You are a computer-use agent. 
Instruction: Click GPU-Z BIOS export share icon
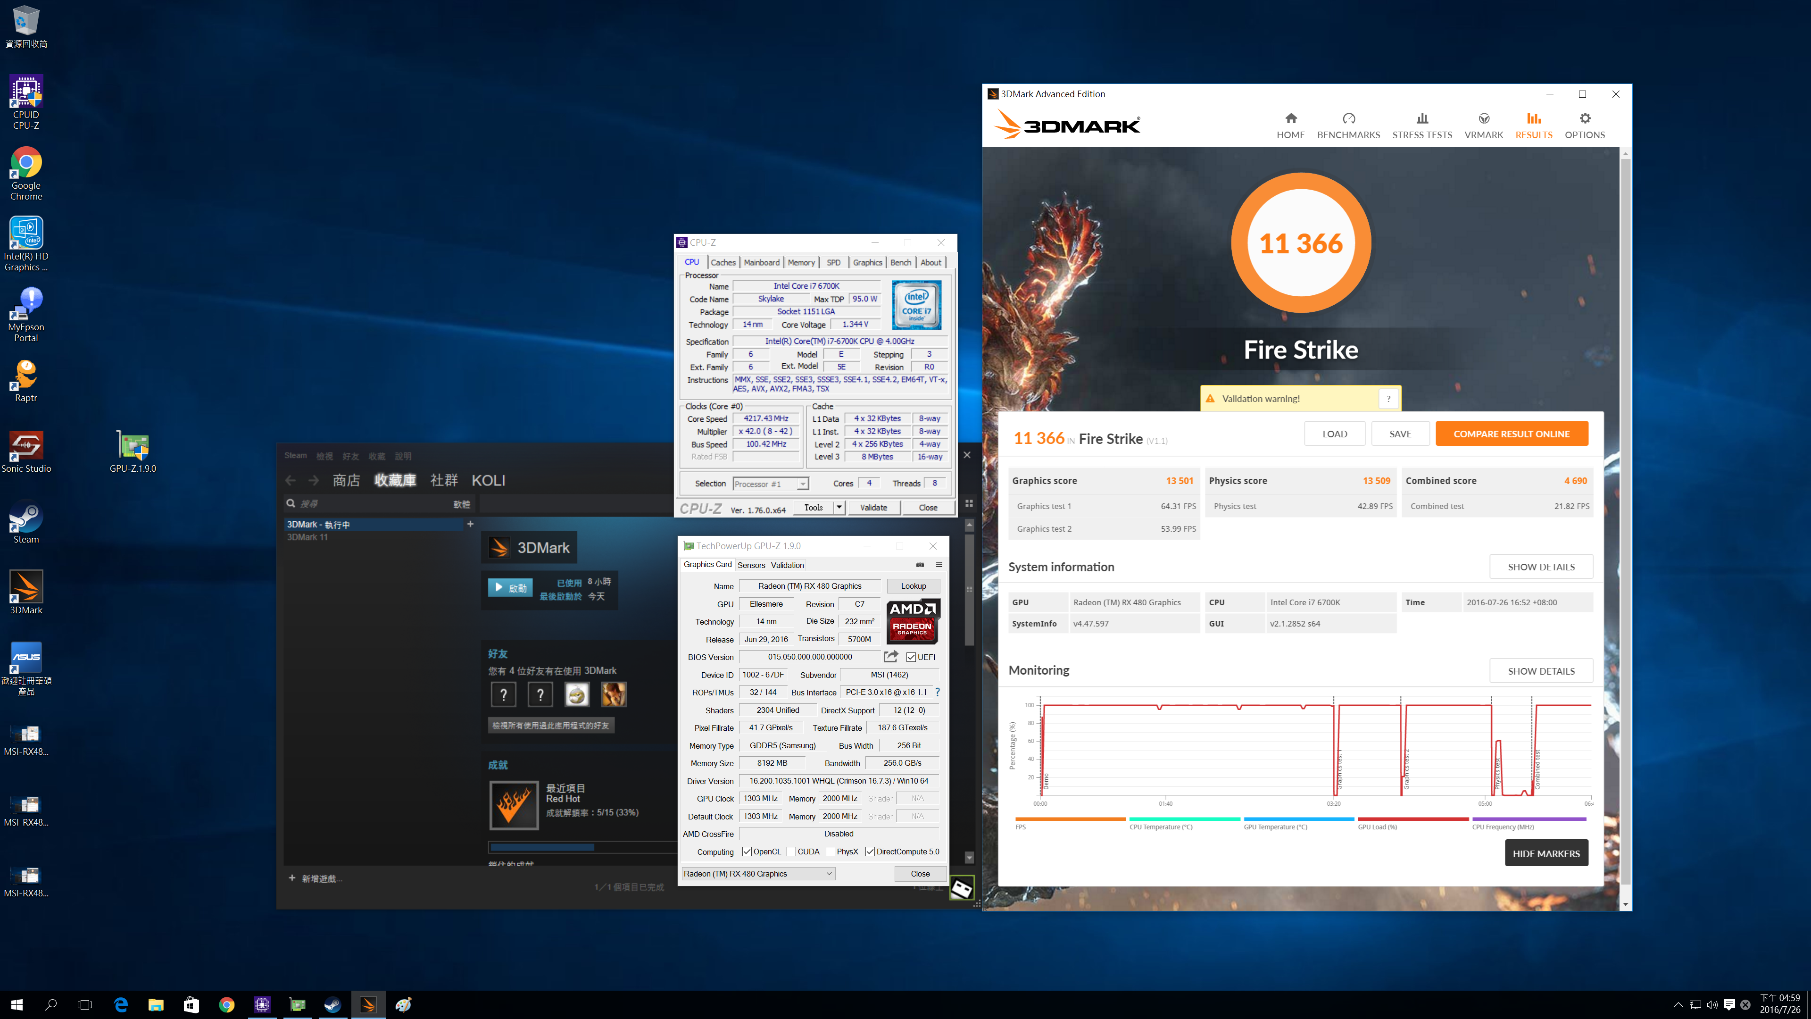(891, 657)
